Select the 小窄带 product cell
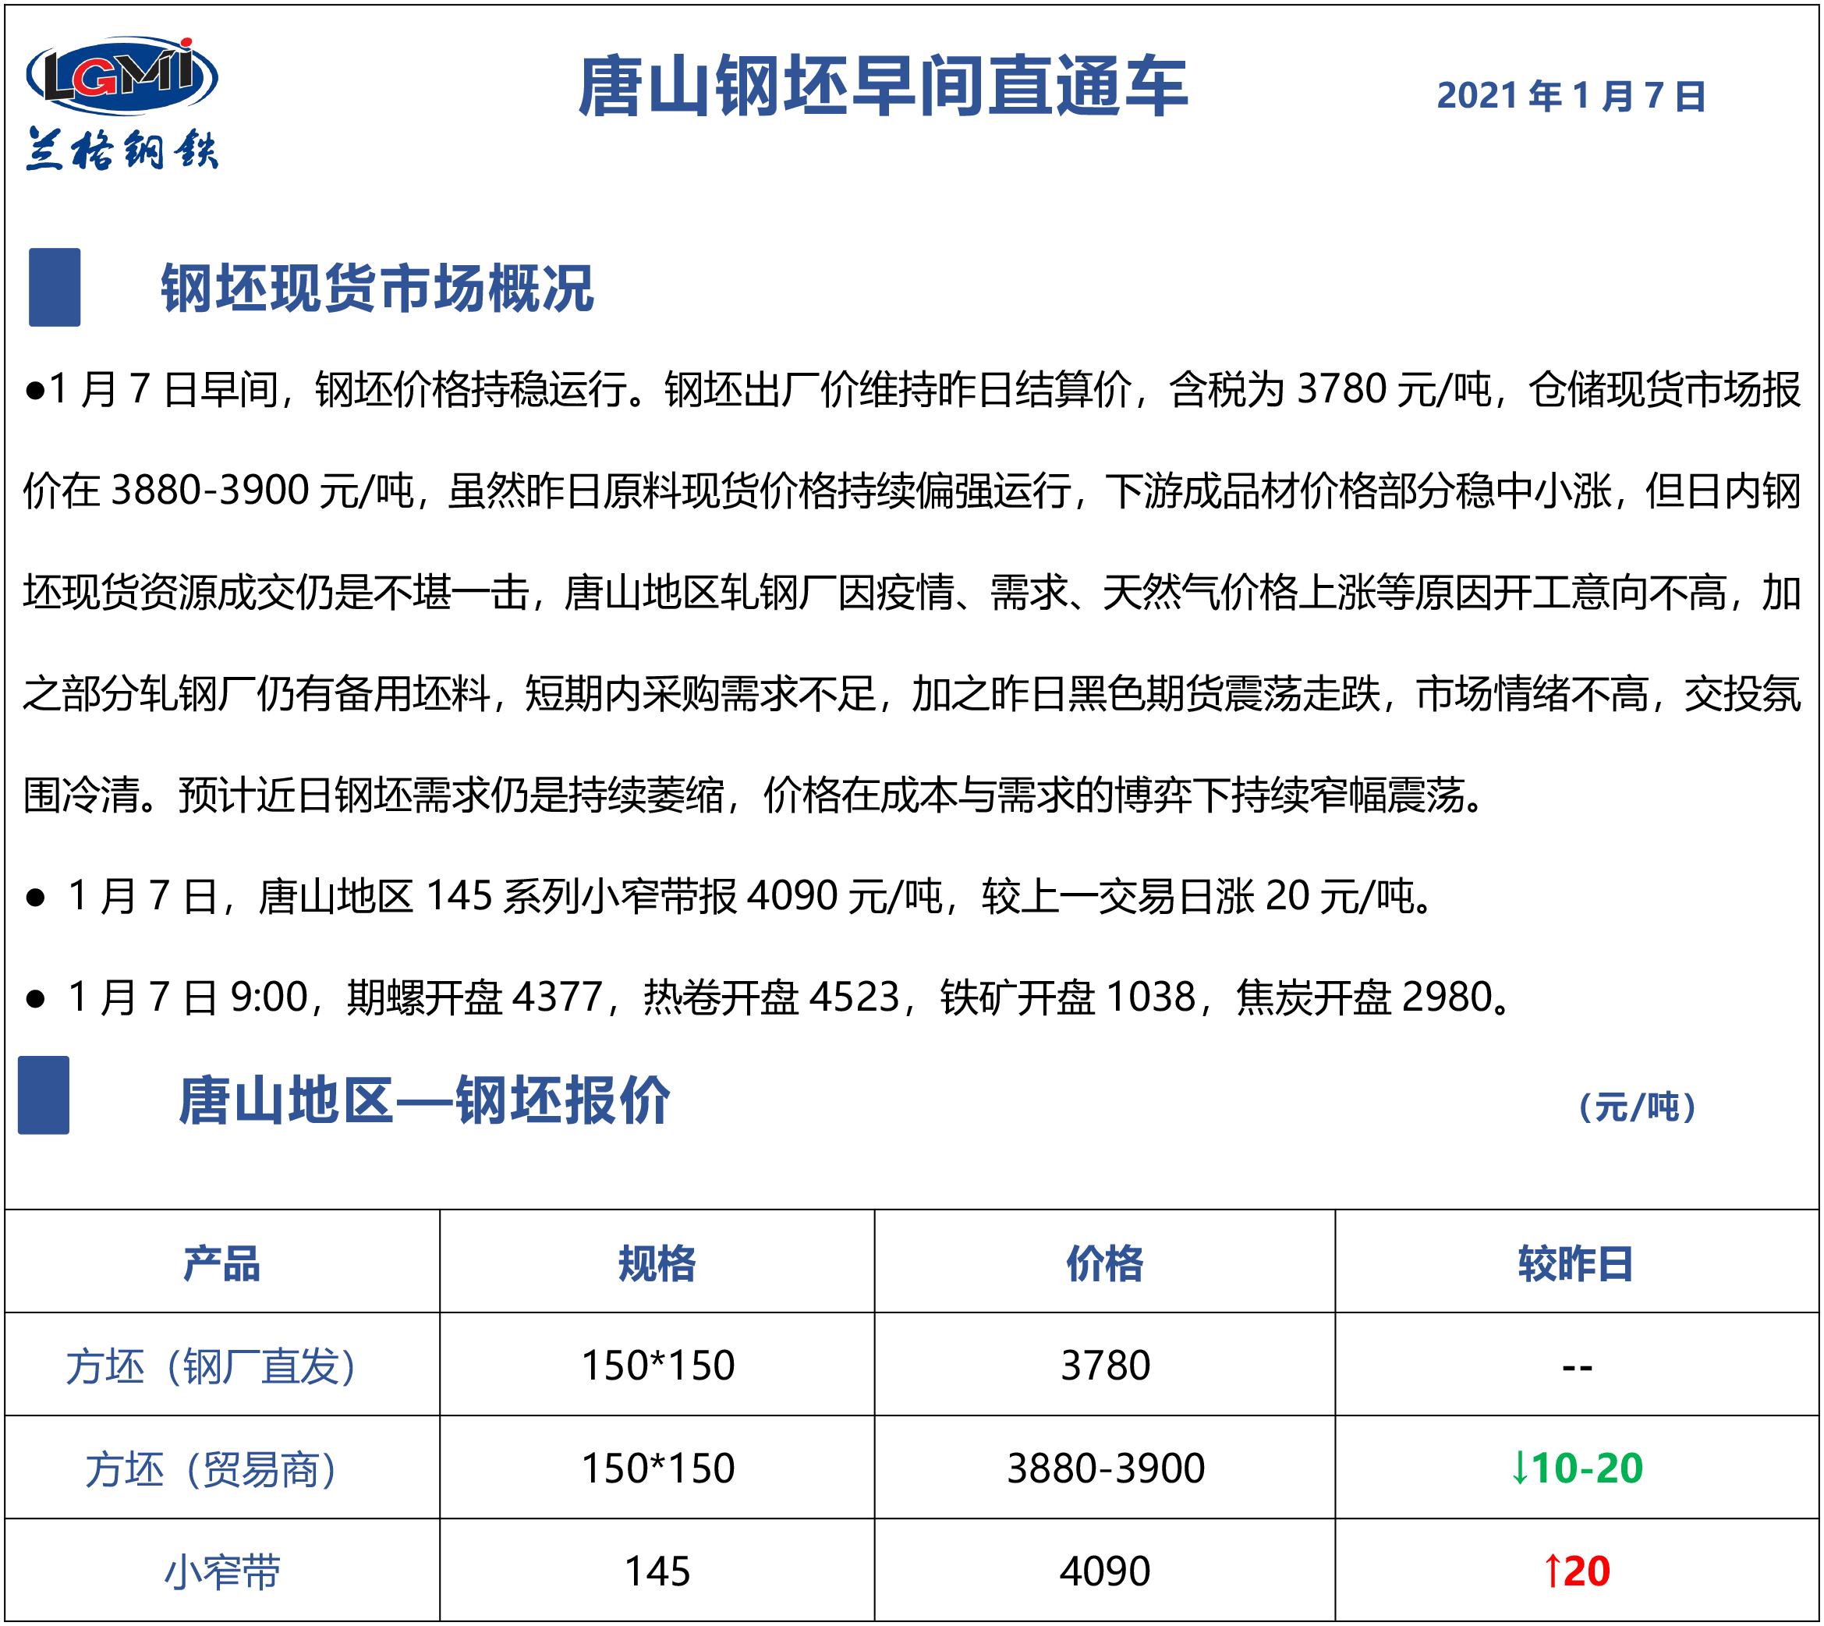This screenshot has width=1824, height=1626. 221,1571
